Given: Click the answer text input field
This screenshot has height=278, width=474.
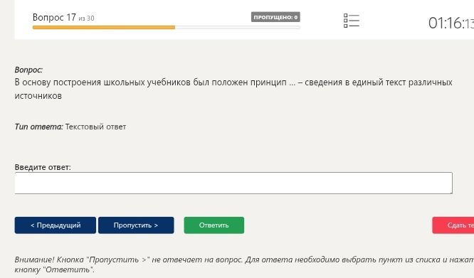Looking at the screenshot, I should 233,183.
